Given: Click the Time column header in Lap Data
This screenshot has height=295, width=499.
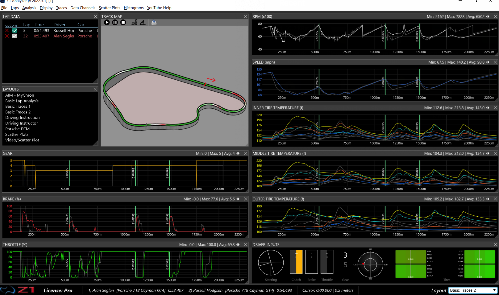Looking at the screenshot, I should point(39,25).
